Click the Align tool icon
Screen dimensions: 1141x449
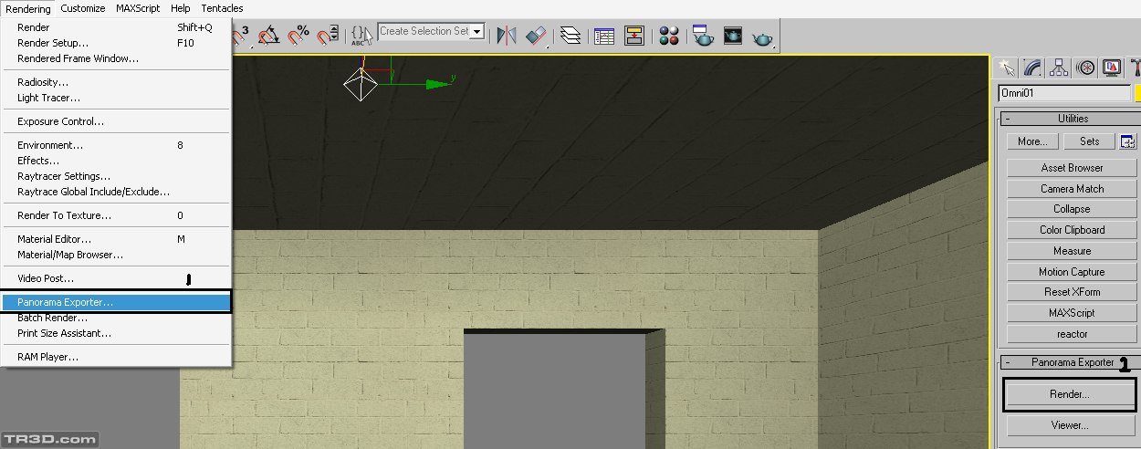538,36
